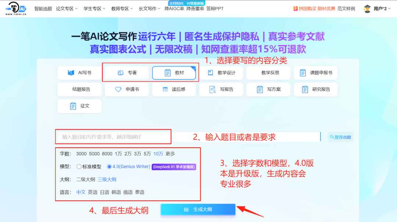Screen dimensions: 397x222
Task: Click the 申请书 heart icon
Action: click(x=118, y=89)
